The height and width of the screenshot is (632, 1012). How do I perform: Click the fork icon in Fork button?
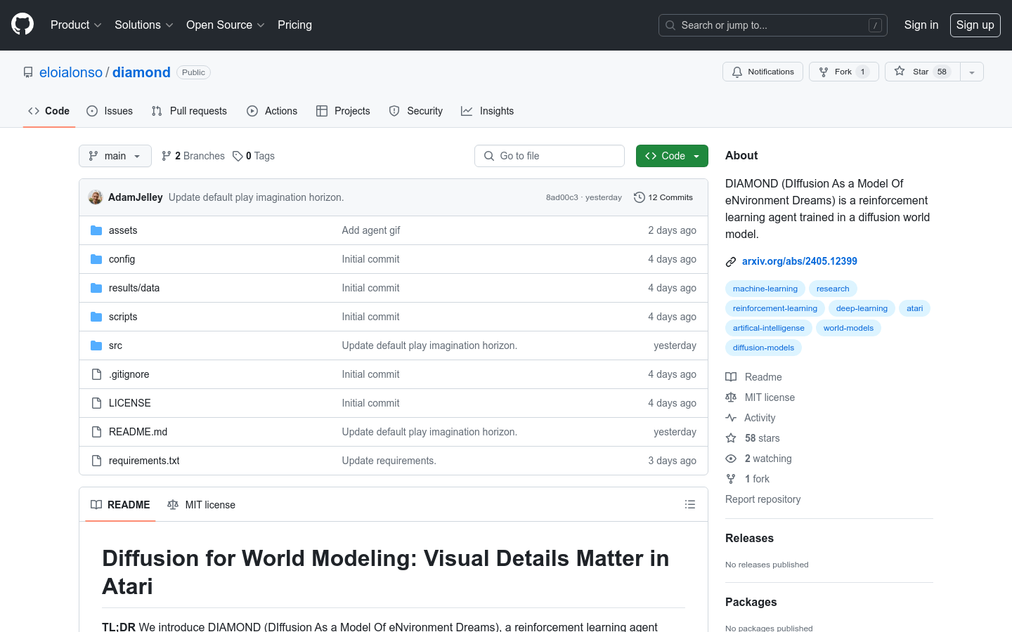point(824,72)
